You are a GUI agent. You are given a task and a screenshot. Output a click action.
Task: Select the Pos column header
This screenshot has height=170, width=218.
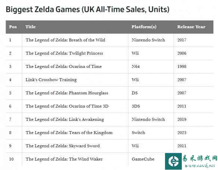point(13,27)
